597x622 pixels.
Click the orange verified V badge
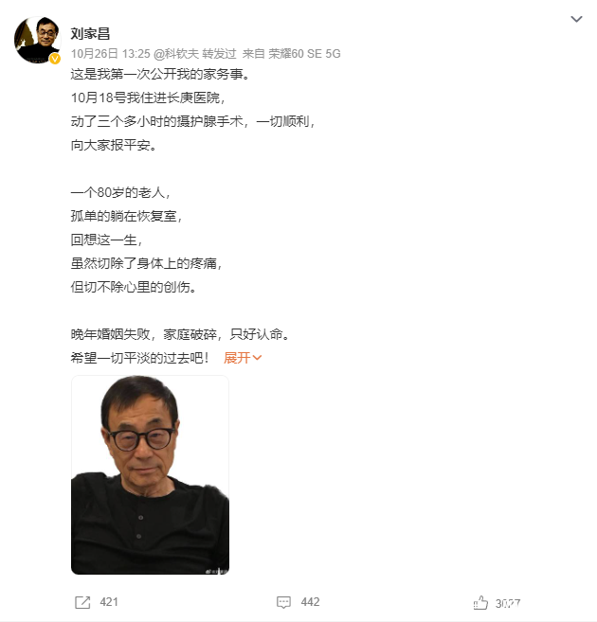(x=55, y=59)
